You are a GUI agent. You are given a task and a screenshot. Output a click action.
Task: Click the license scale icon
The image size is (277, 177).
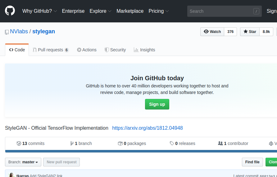[x=271, y=143]
